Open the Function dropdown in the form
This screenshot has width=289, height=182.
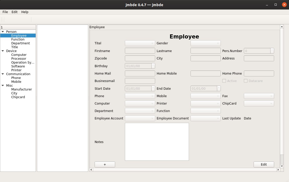pos(205,111)
